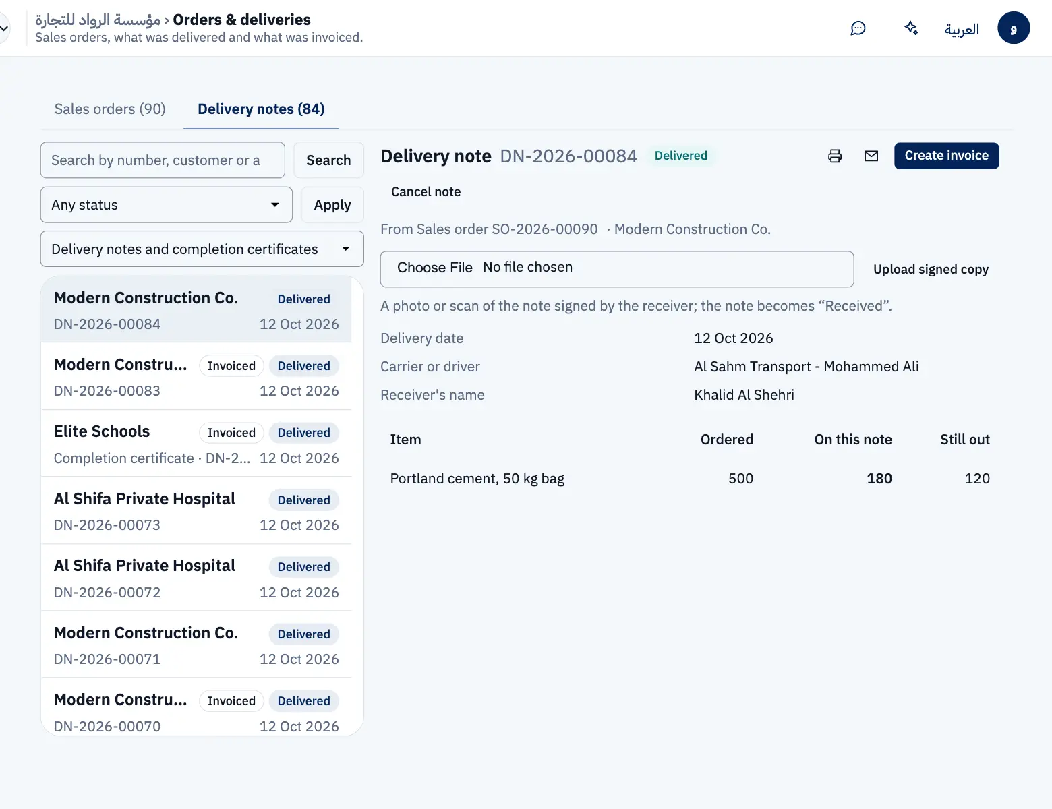This screenshot has height=809, width=1052.
Task: Click the green Delivered status badge in header
Action: (681, 156)
